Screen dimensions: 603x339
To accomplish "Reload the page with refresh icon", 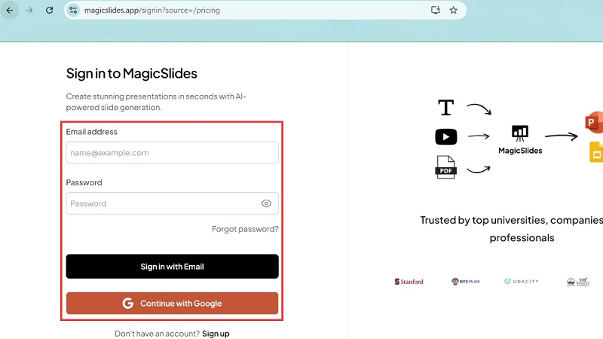I will (50, 11).
